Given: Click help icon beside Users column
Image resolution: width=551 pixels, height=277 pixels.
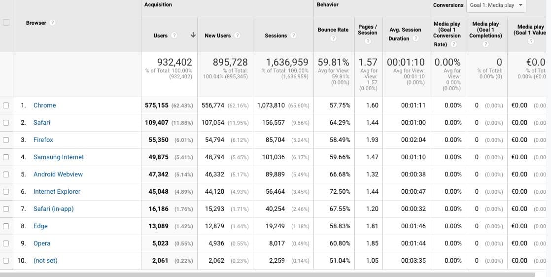Looking at the screenshot, I should (174, 35).
